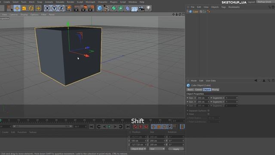Click the green subdivision generator icon

[113, 8]
